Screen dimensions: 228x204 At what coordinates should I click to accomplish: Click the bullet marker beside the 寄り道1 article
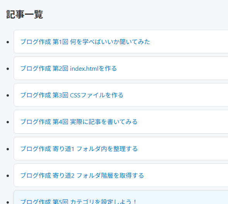point(8,149)
